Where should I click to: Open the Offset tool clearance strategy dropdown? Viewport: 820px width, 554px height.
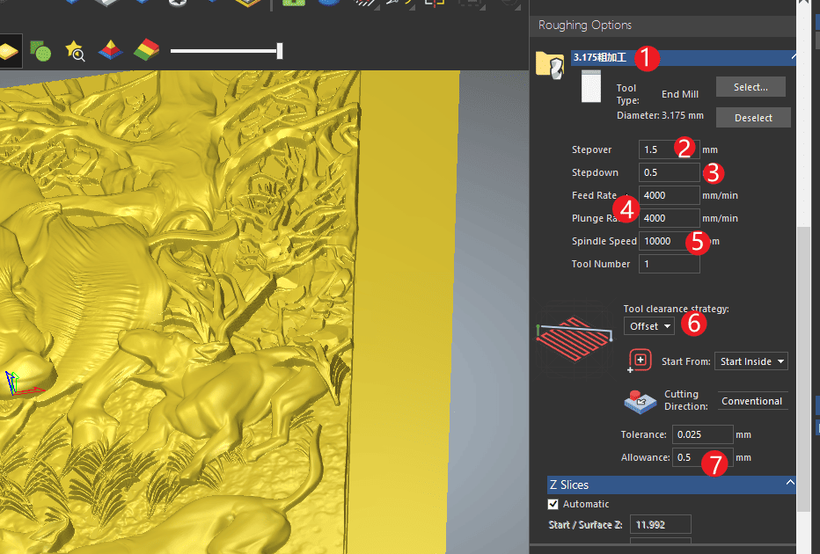coord(648,325)
